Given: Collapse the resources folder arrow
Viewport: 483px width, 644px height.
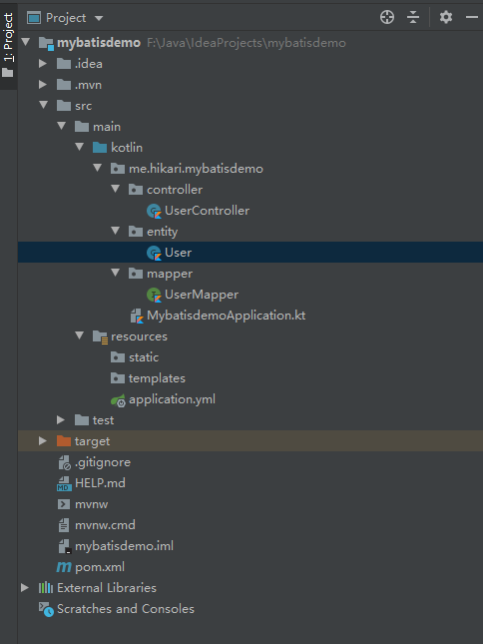Looking at the screenshot, I should (x=79, y=335).
